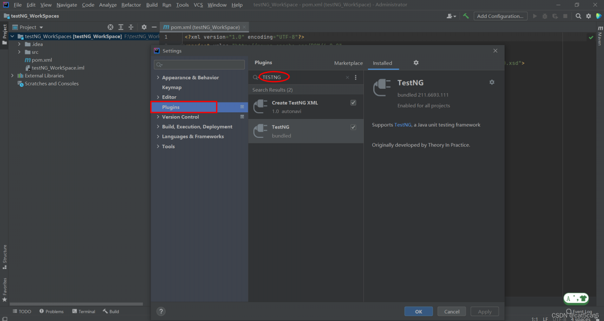
Task: Click the OK button
Action: click(419, 312)
